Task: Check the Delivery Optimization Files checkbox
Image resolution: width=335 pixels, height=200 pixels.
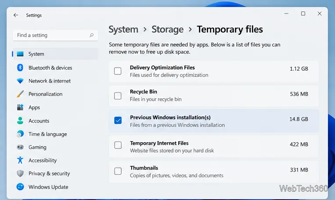Action: pyautogui.click(x=118, y=71)
